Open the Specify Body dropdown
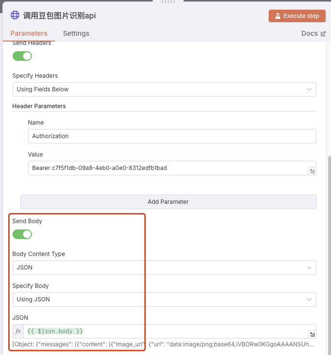The height and width of the screenshot is (355, 331). (x=164, y=299)
